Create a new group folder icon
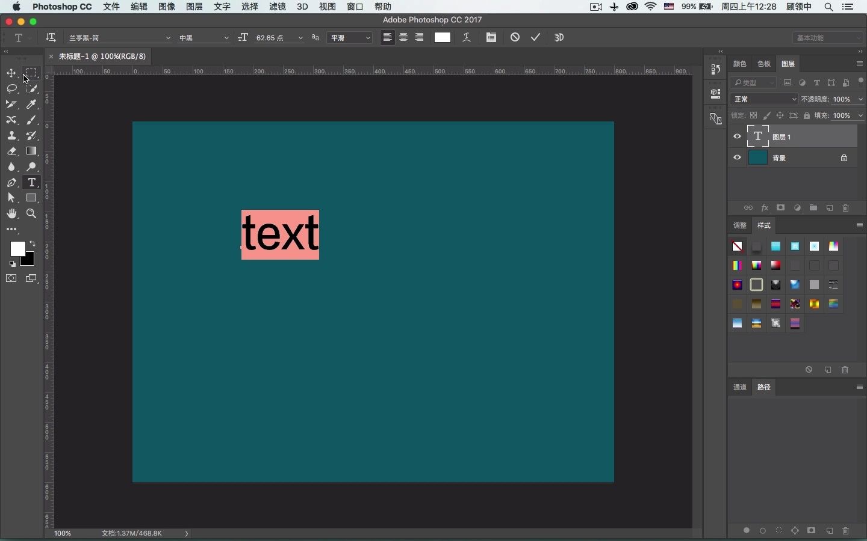 tap(813, 208)
